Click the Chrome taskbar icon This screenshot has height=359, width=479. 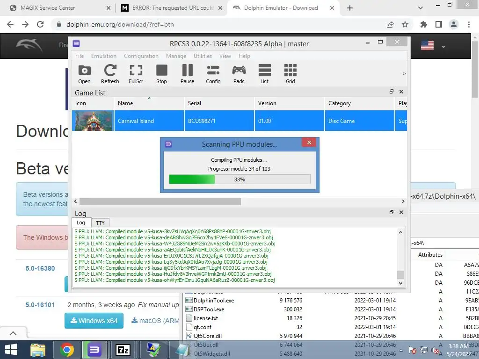pos(66,350)
